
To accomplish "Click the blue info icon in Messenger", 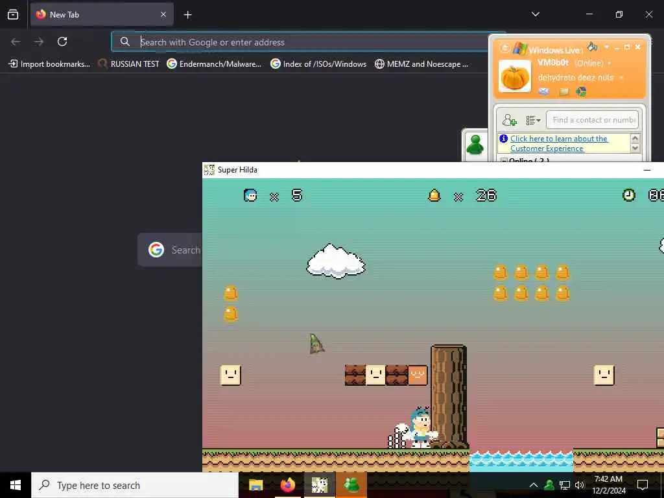I will tap(503, 139).
